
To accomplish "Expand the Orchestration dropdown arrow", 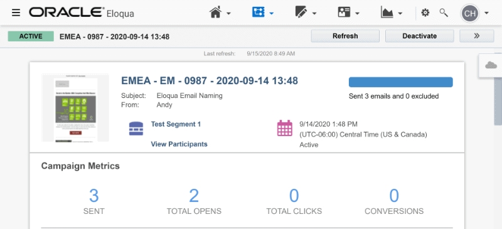I will coord(272,13).
